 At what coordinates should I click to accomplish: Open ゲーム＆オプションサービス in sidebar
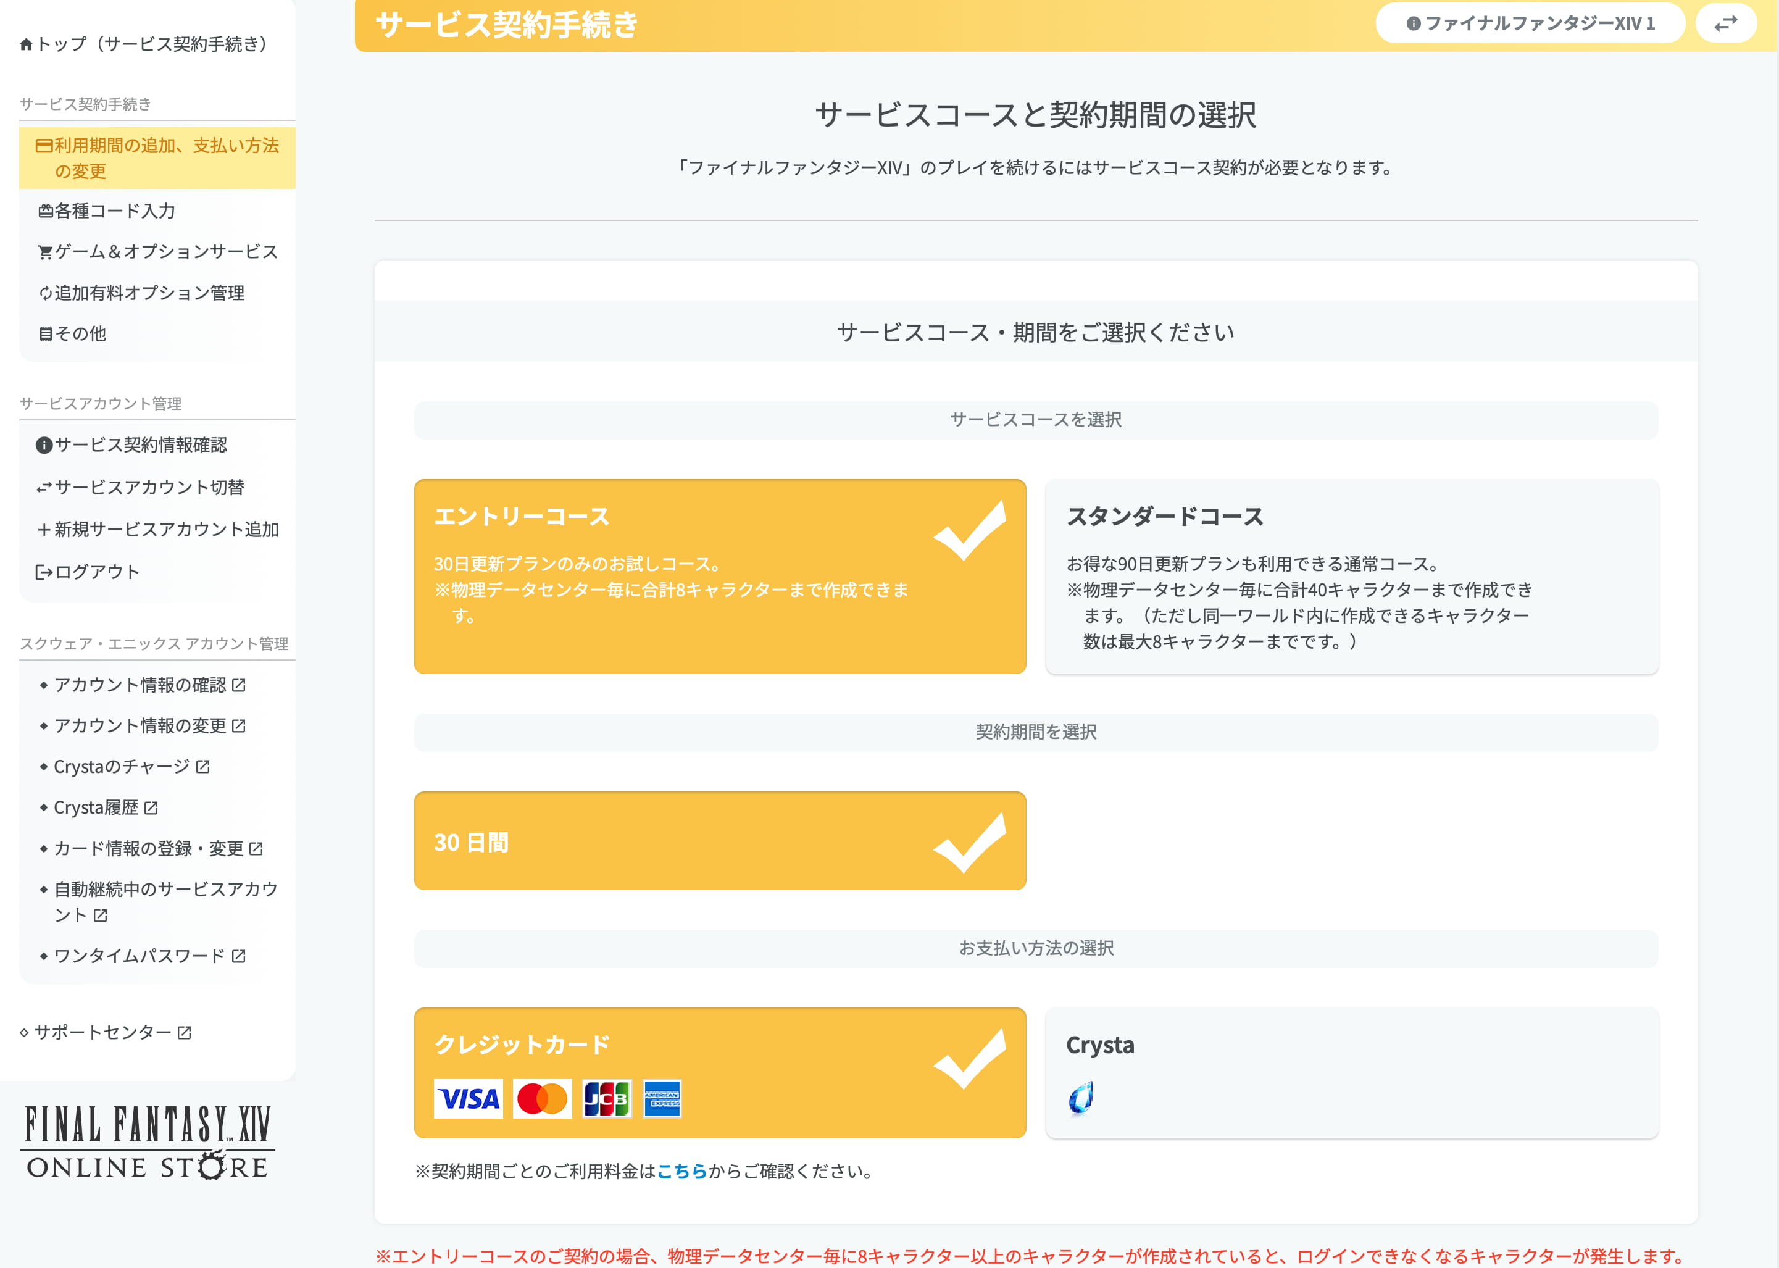pyautogui.click(x=157, y=251)
